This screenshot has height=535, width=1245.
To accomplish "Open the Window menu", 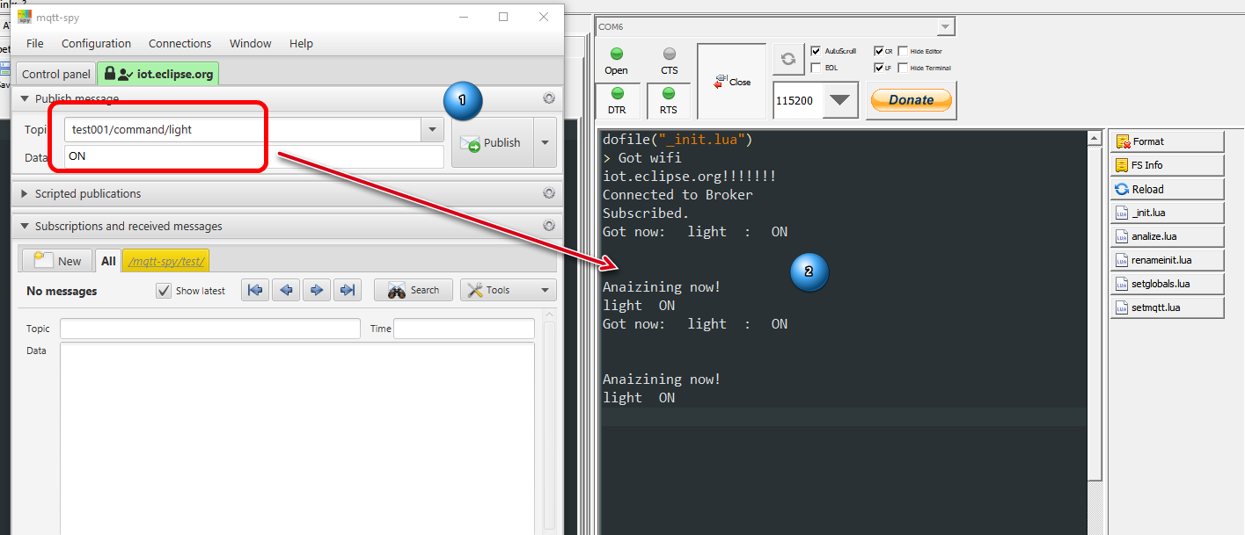I will (250, 43).
